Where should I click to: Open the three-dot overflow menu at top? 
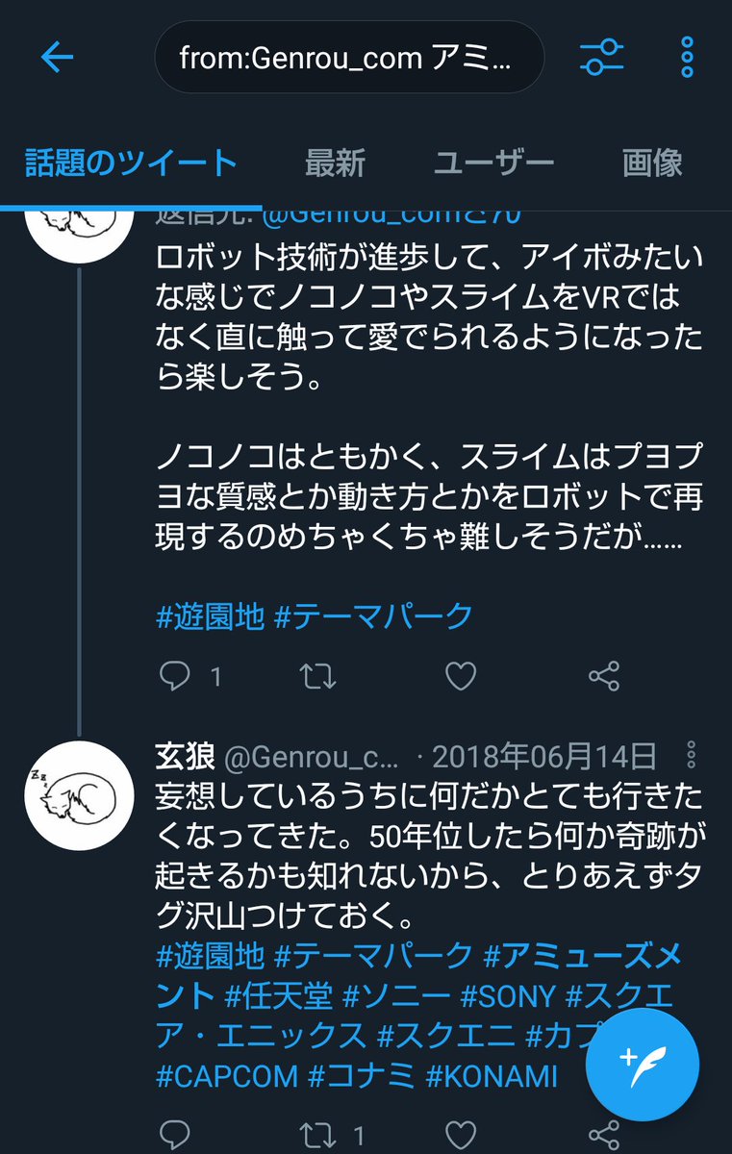pyautogui.click(x=687, y=58)
